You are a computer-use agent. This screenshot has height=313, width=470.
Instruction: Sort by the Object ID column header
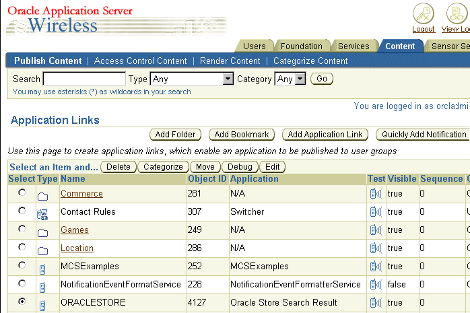click(207, 179)
